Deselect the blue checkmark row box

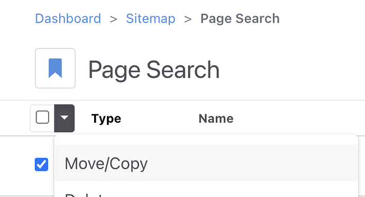click(x=41, y=164)
